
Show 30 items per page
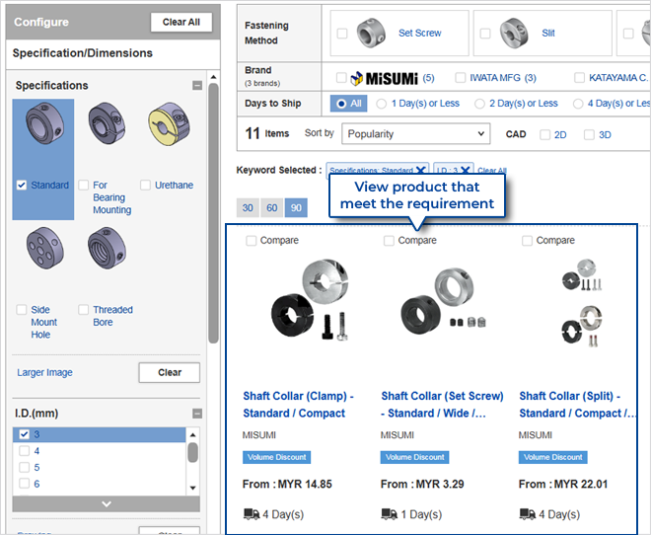[x=248, y=207]
